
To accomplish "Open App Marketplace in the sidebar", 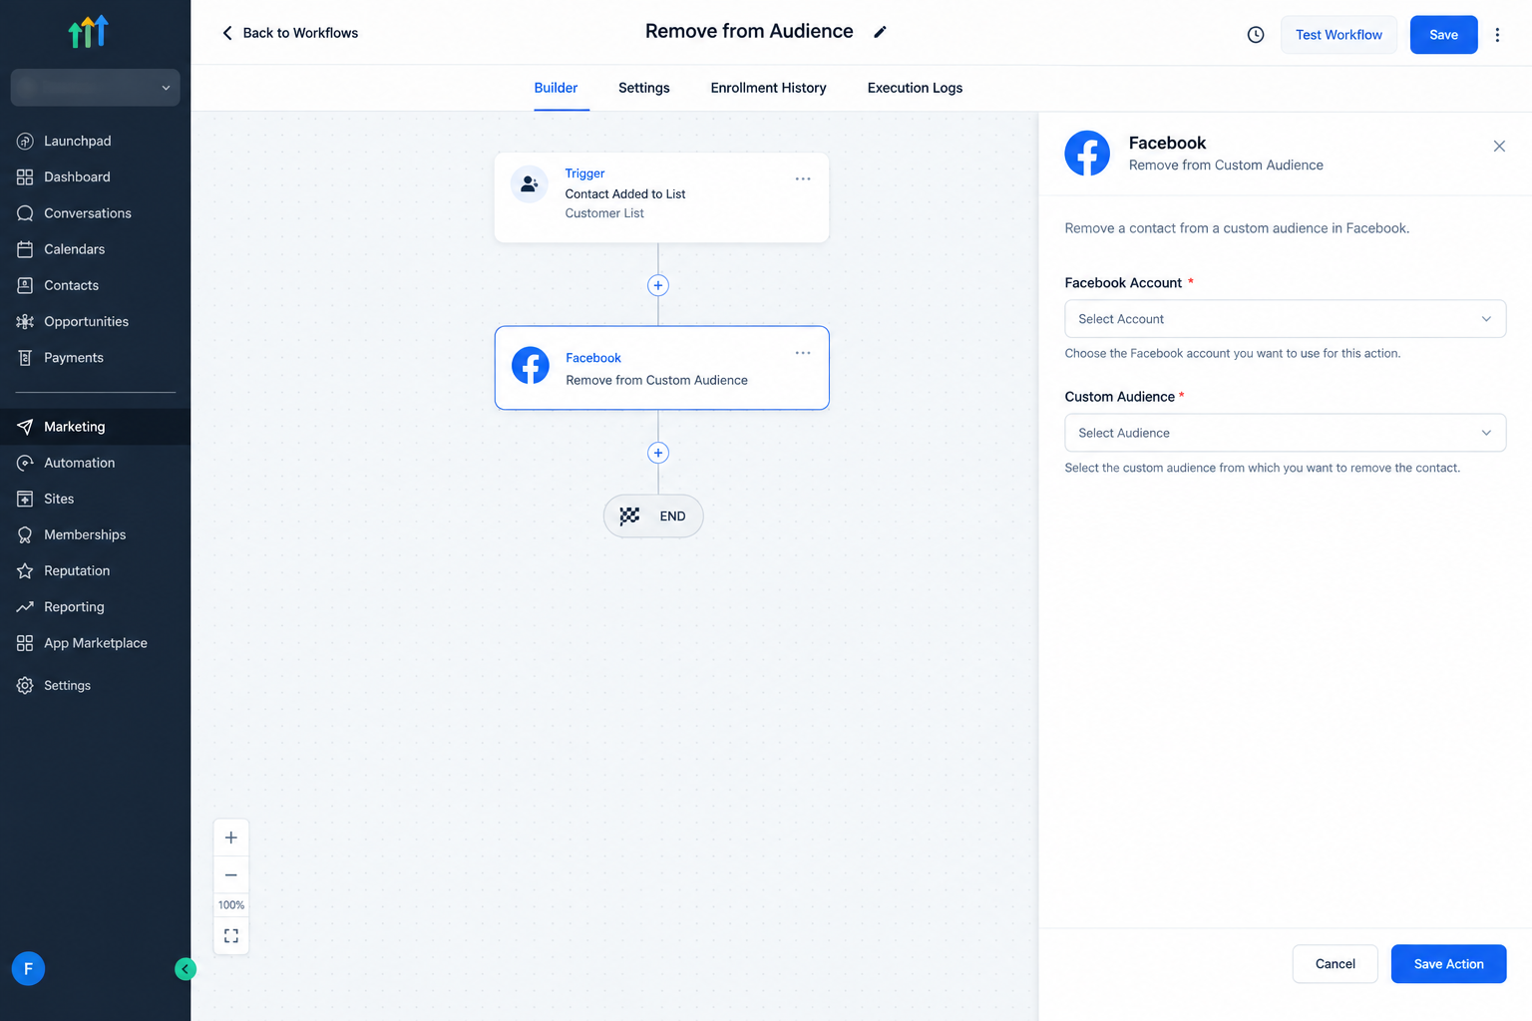I will [x=95, y=643].
